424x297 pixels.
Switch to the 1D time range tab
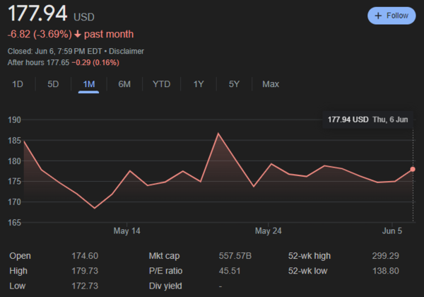[18, 84]
